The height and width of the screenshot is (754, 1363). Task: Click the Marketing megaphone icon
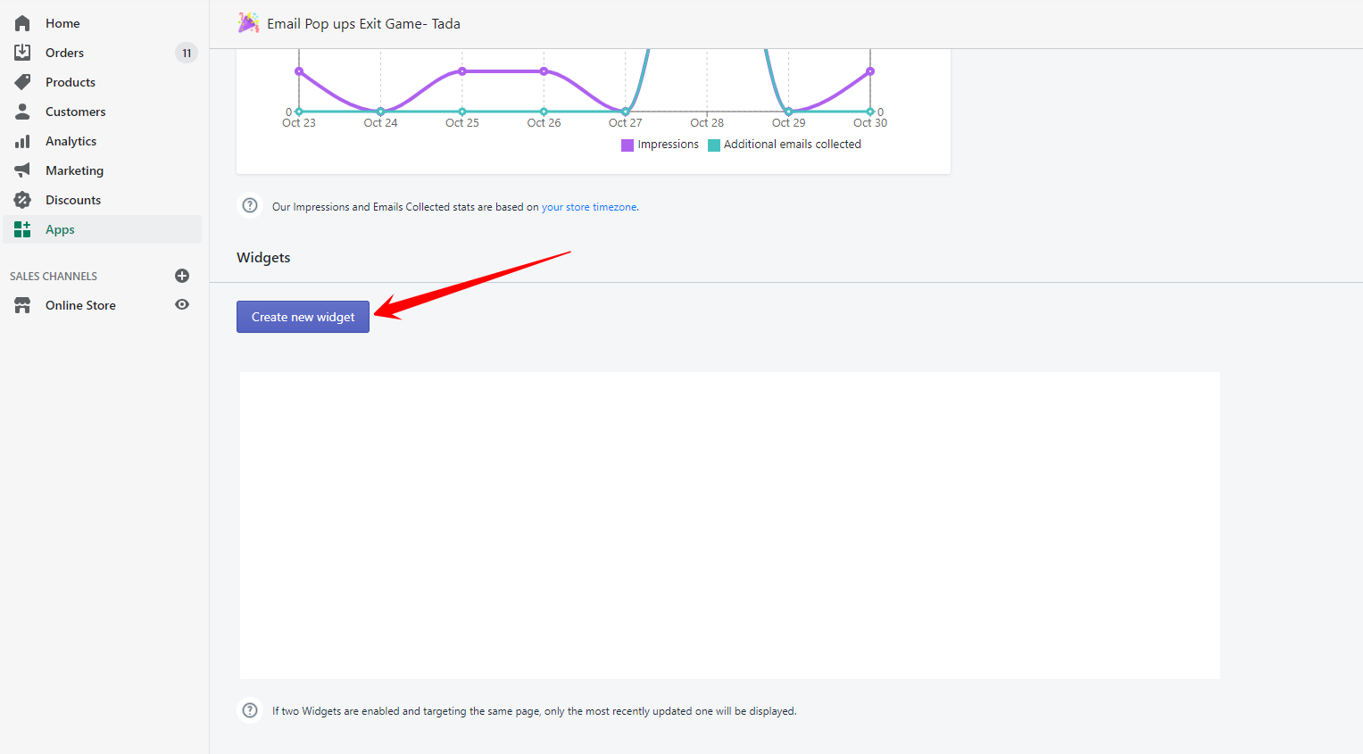[22, 170]
